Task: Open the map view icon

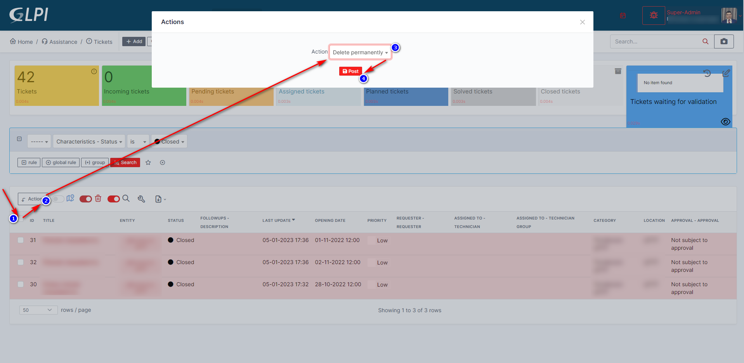Action: [x=70, y=199]
